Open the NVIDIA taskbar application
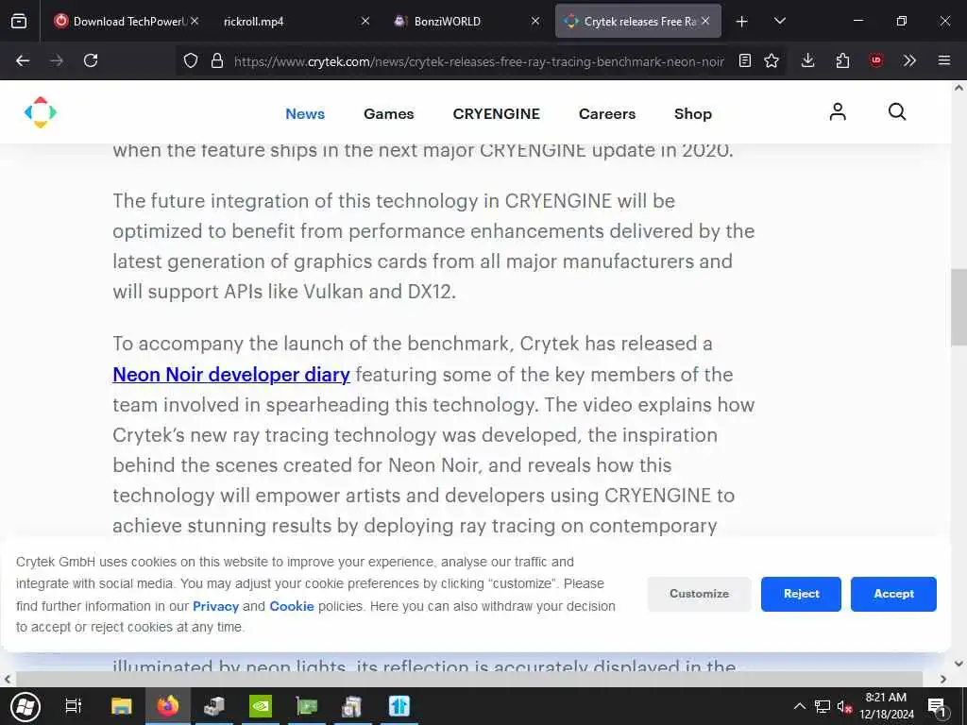 [x=261, y=706]
